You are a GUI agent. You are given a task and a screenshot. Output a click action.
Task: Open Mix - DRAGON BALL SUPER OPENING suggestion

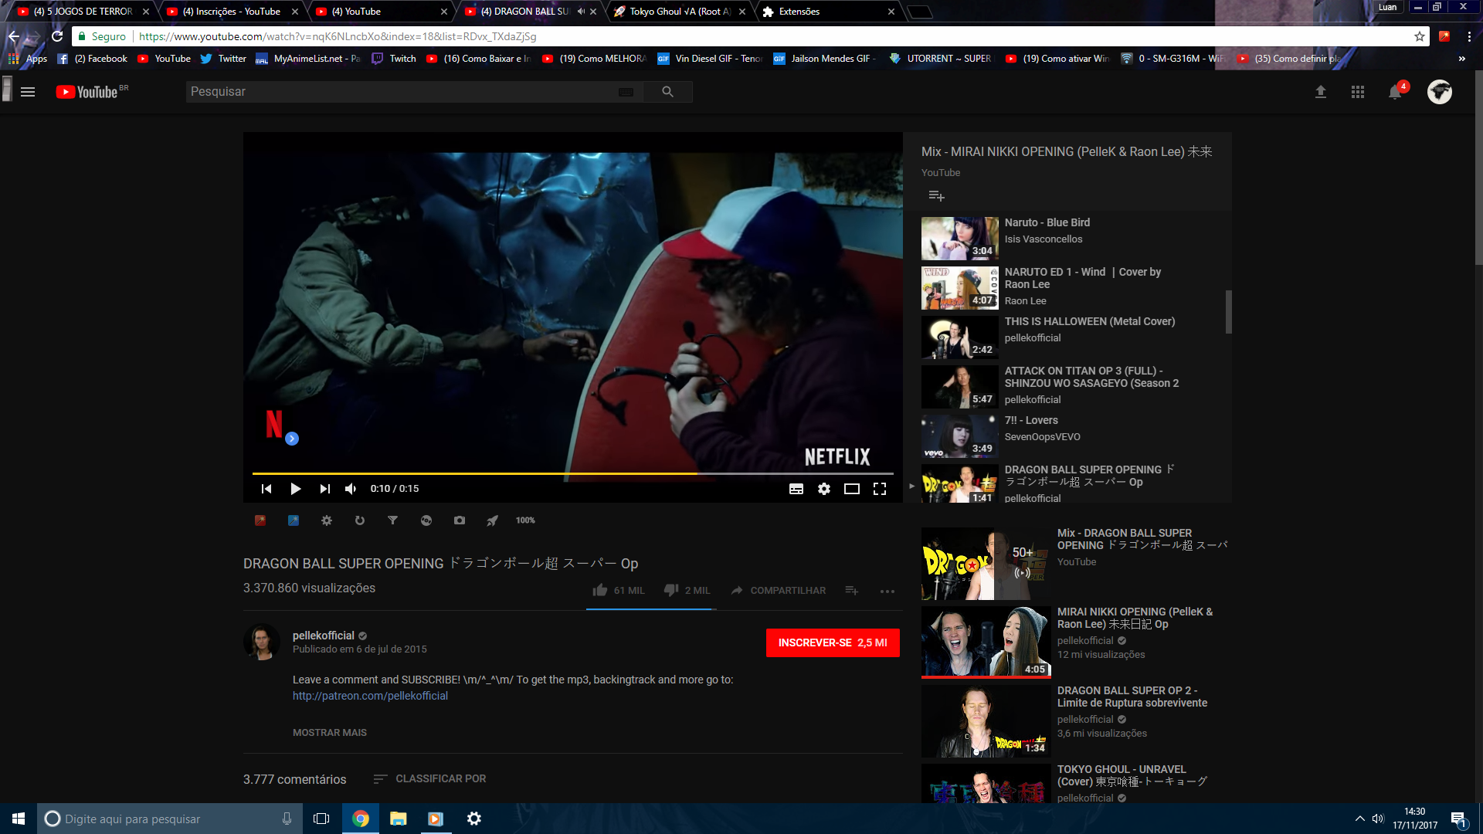point(1074,564)
